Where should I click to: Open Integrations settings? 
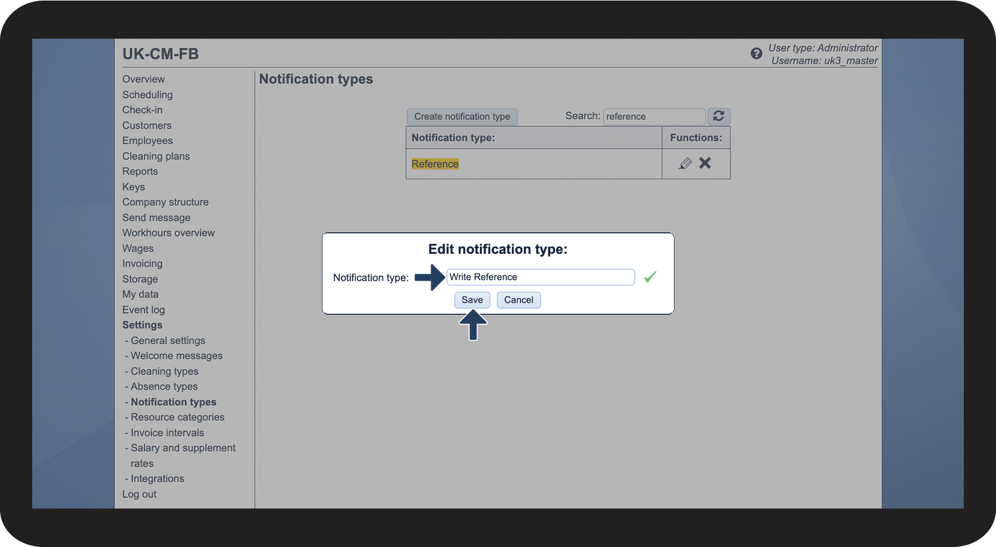[x=157, y=478]
